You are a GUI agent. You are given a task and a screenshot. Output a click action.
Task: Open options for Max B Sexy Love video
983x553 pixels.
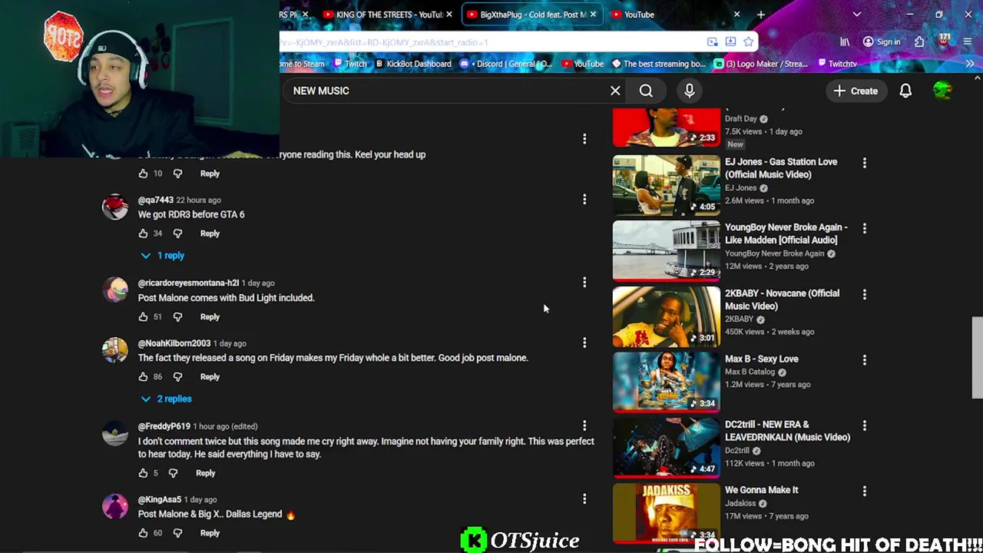(865, 359)
